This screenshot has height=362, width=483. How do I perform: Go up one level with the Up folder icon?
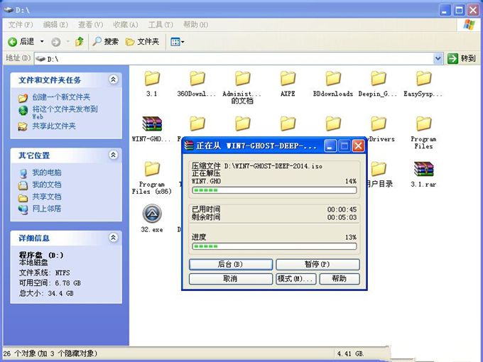pos(80,42)
